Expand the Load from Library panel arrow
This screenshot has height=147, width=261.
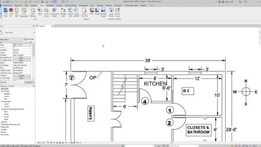click(106, 19)
